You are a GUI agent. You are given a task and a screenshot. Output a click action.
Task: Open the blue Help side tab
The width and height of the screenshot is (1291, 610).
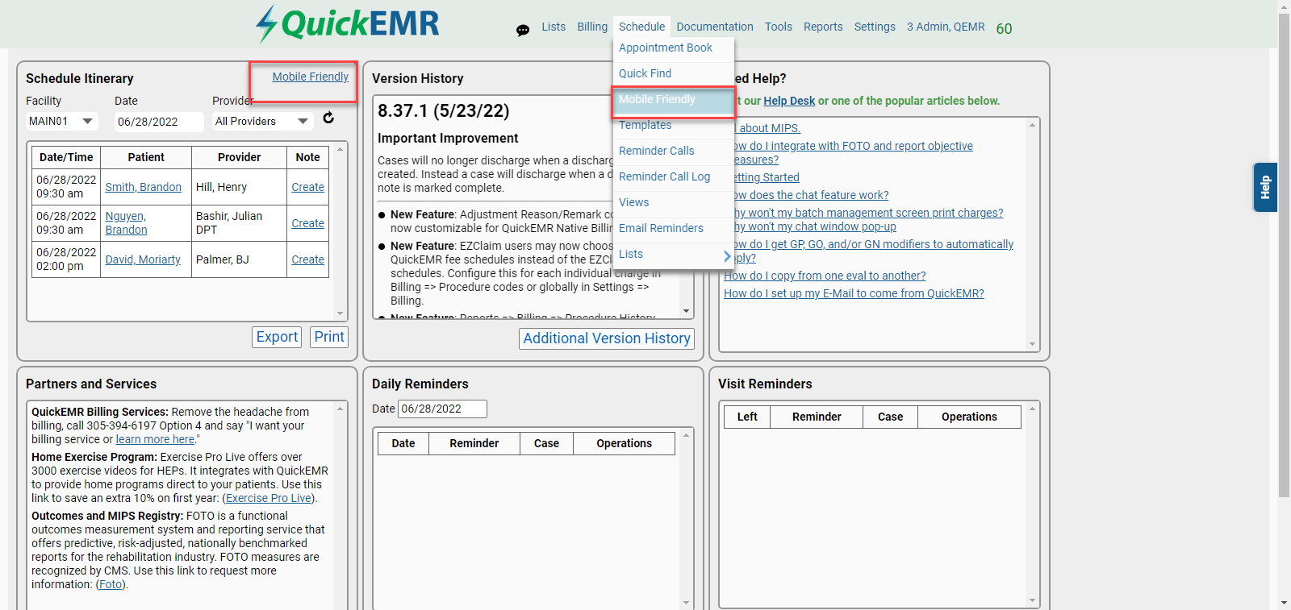point(1265,187)
